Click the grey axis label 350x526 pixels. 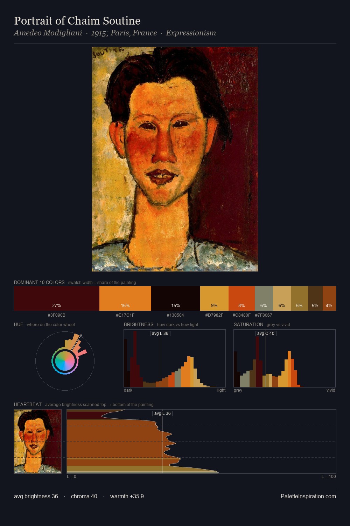[x=238, y=390]
